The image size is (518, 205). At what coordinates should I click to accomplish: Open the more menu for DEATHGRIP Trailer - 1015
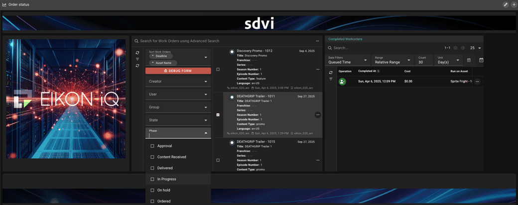click(318, 160)
